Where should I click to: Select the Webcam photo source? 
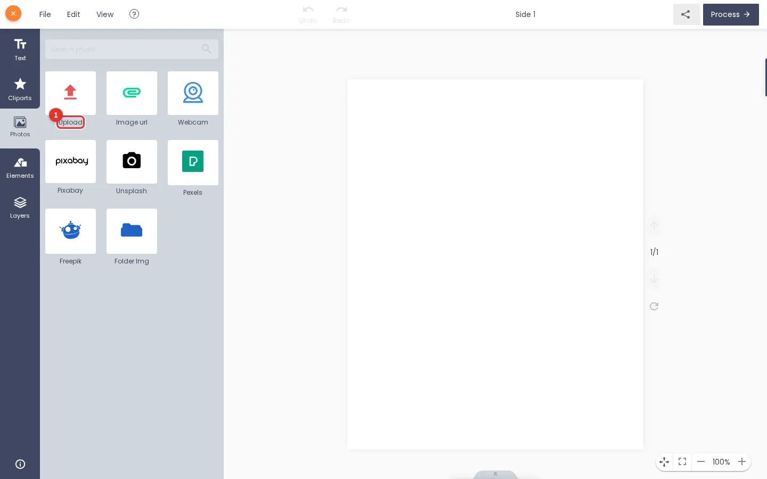click(193, 93)
